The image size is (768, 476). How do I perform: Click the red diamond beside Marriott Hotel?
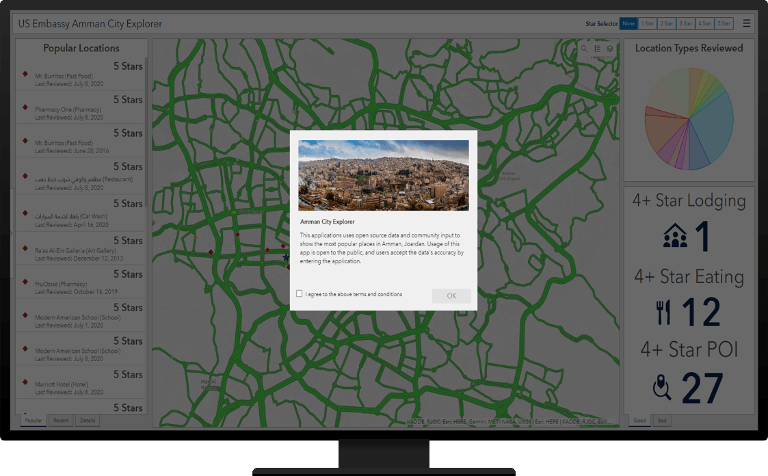[x=25, y=382]
